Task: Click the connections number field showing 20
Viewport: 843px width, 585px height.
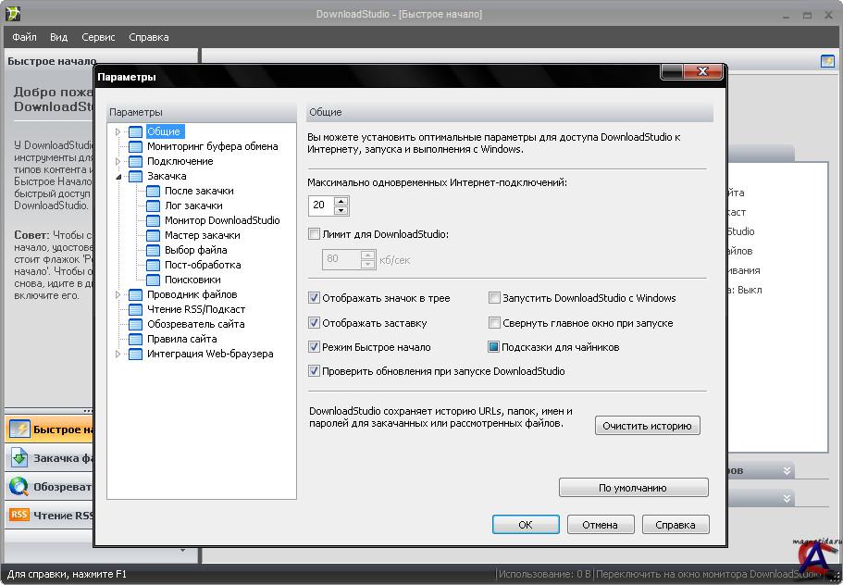Action: pyautogui.click(x=321, y=205)
